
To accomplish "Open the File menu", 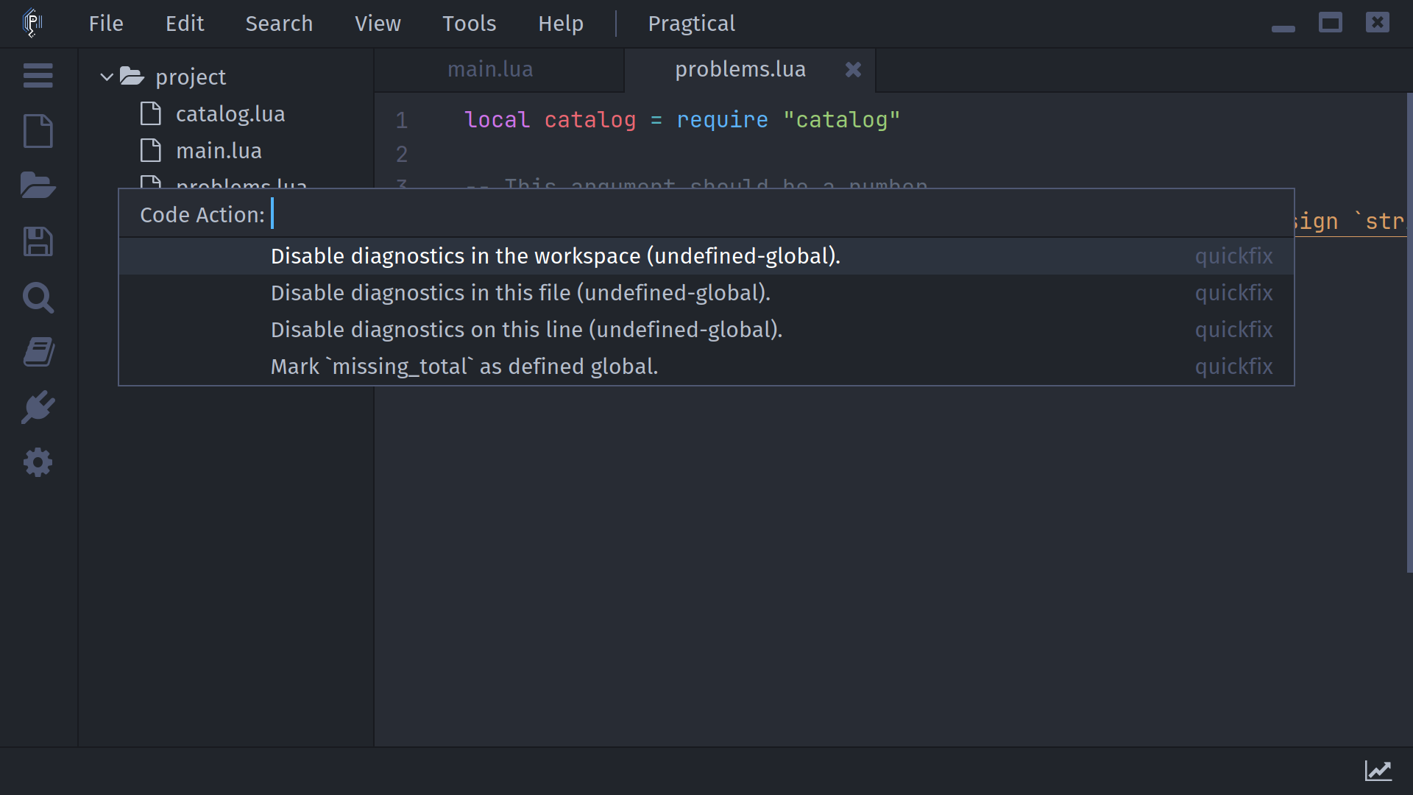I will [106, 24].
